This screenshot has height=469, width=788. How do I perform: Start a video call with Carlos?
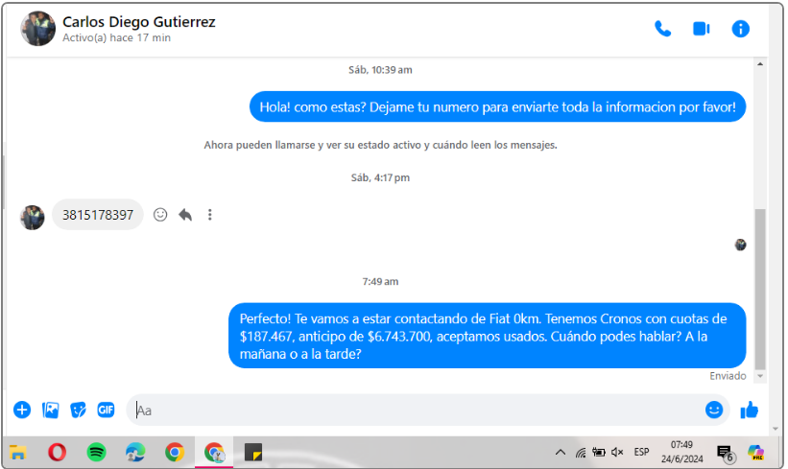pos(701,29)
